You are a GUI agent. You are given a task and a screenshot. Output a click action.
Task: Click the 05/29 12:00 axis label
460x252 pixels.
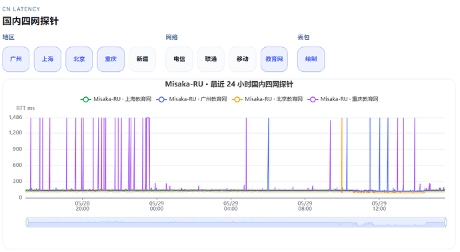[x=379, y=206]
